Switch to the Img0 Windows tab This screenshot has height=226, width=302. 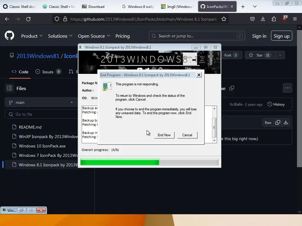(177, 7)
